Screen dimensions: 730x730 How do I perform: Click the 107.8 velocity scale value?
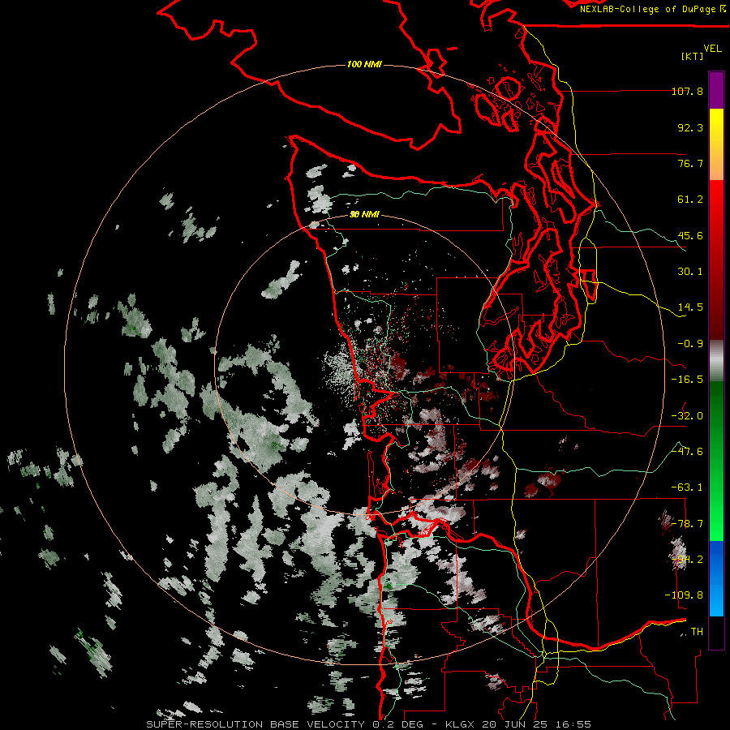click(x=687, y=91)
